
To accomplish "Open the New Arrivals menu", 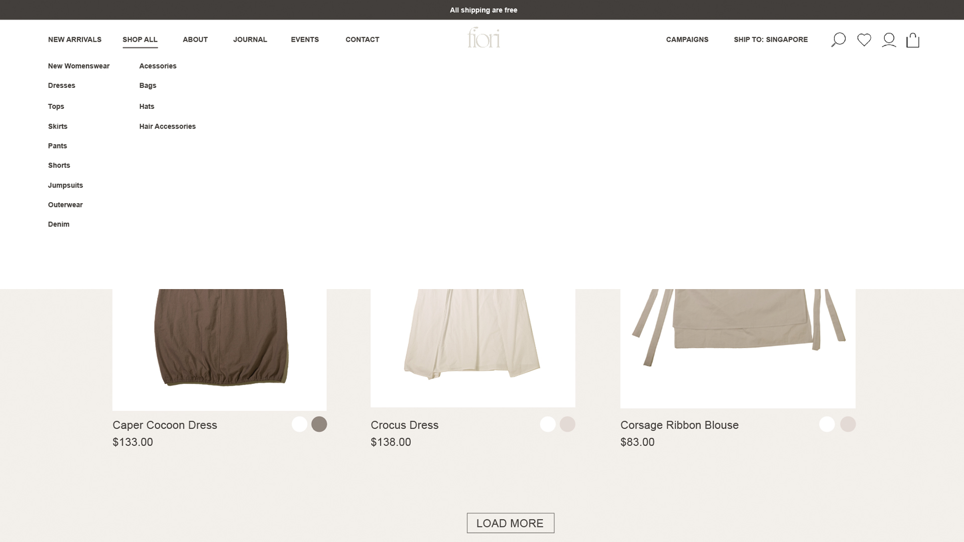I will tap(75, 39).
